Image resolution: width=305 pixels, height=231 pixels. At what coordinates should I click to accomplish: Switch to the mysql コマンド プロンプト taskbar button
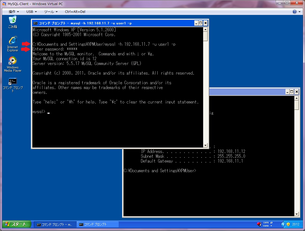55,225
